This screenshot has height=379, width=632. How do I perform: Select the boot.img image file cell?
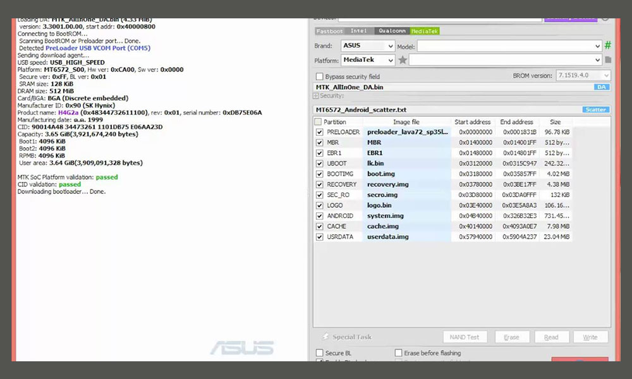(x=407, y=174)
